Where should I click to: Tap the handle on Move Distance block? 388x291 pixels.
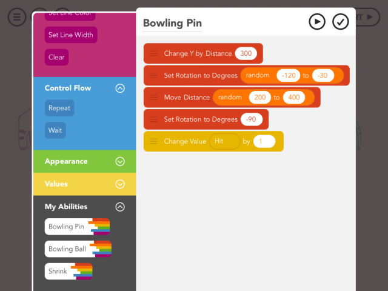tap(153, 98)
